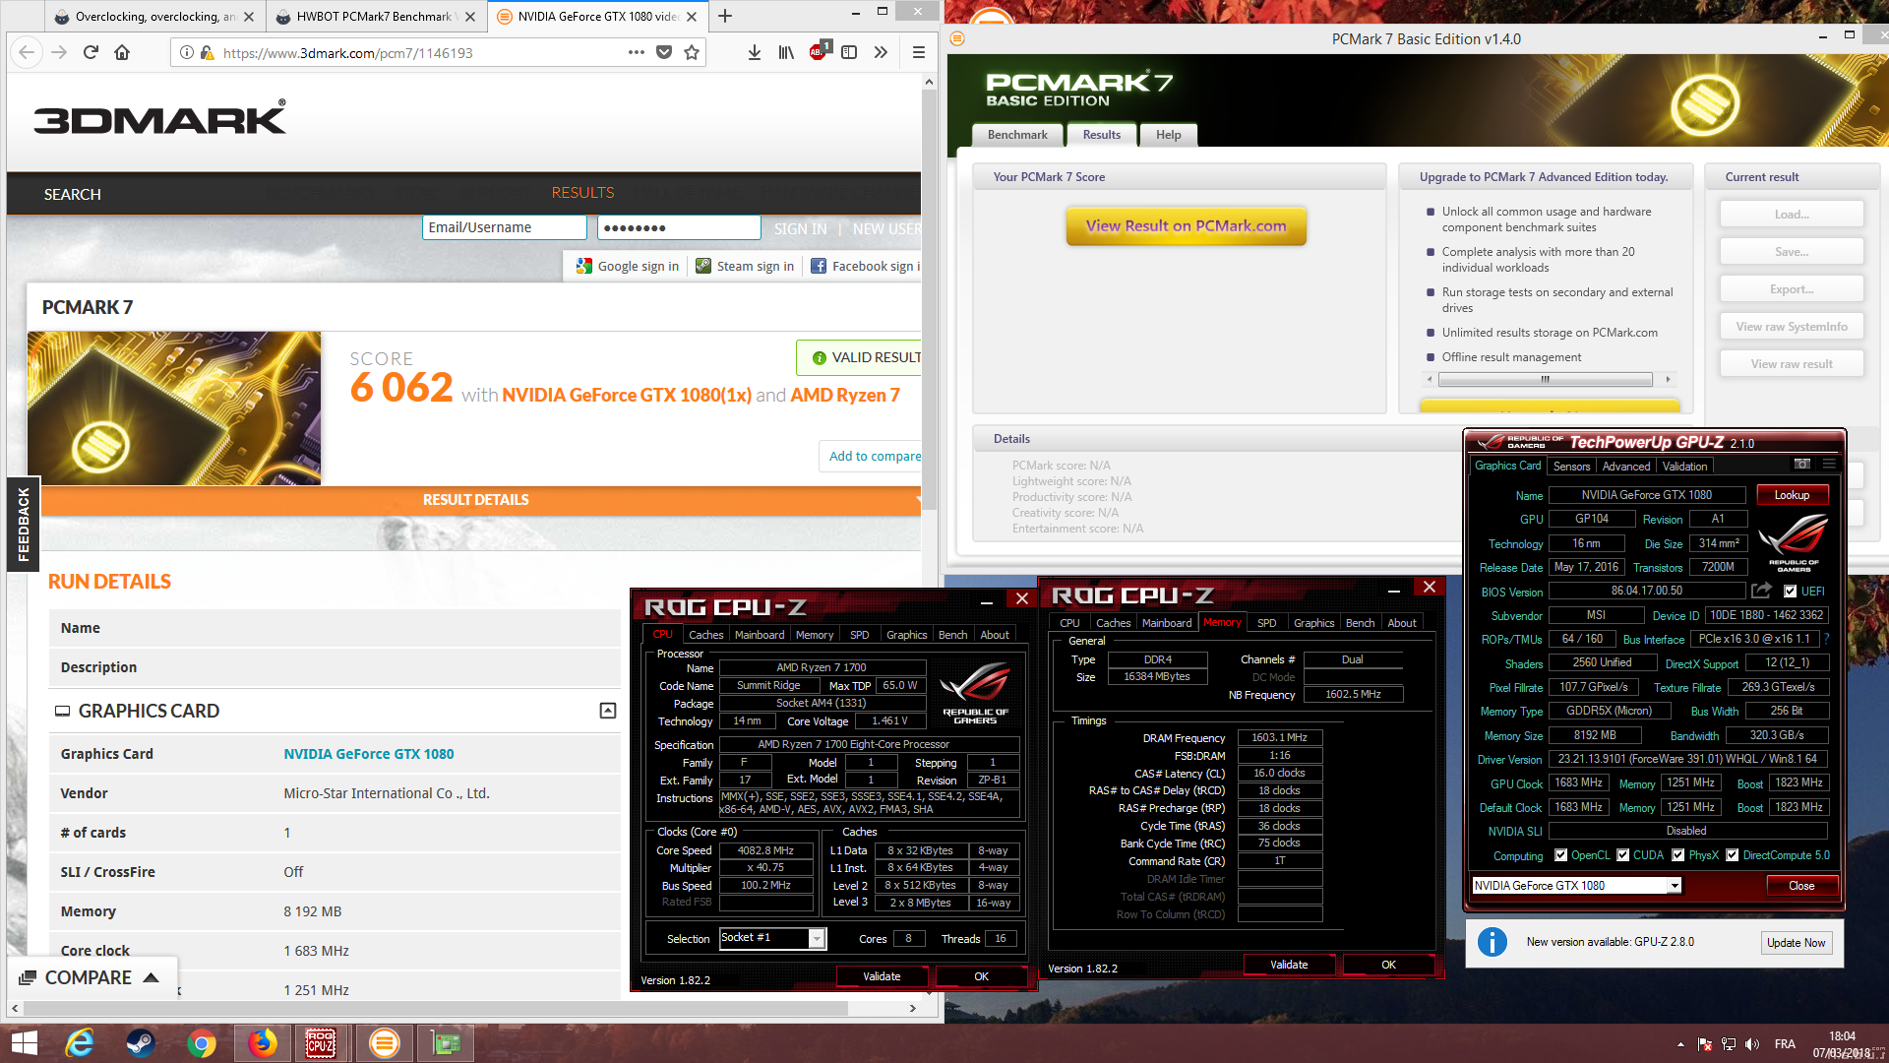Open site information icon in address bar
The height and width of the screenshot is (1063, 1889).
[x=187, y=52]
